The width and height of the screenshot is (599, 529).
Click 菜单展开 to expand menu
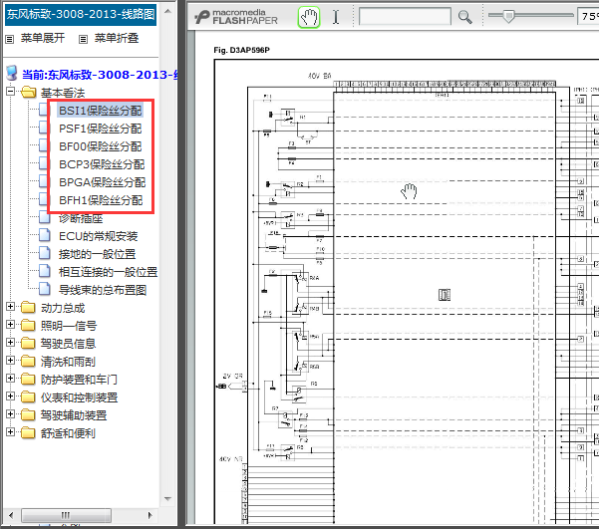(43, 38)
